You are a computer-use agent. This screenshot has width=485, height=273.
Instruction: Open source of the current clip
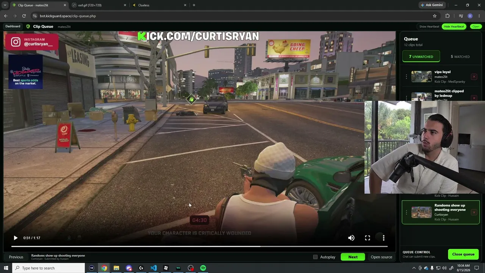click(381, 257)
